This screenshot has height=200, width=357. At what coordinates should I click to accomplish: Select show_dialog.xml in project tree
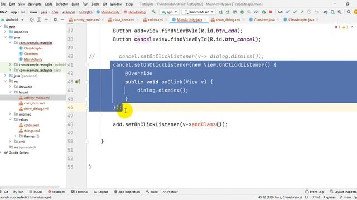tap(36, 109)
